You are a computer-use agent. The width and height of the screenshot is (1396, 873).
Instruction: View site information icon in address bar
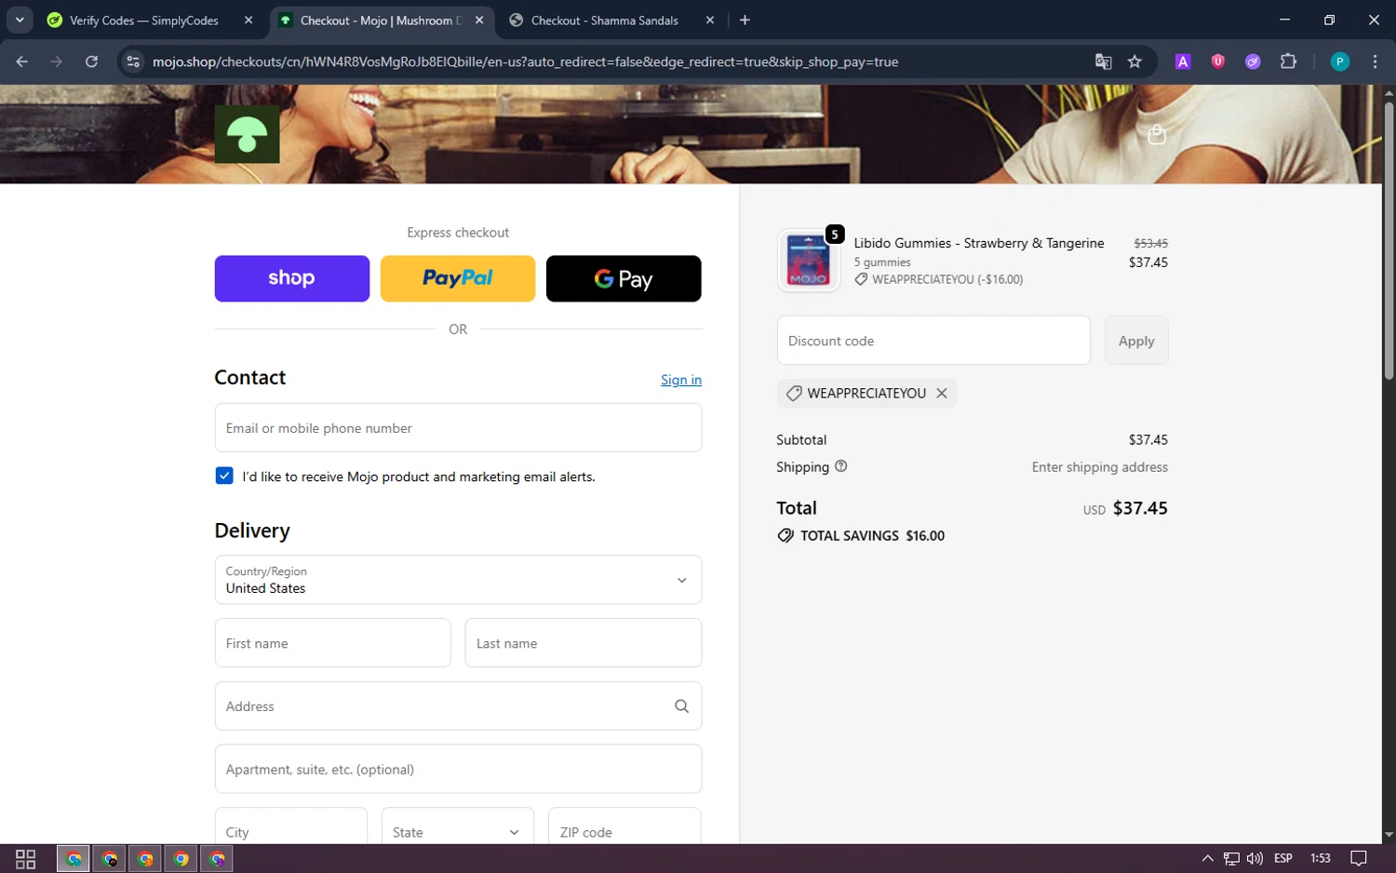133,61
